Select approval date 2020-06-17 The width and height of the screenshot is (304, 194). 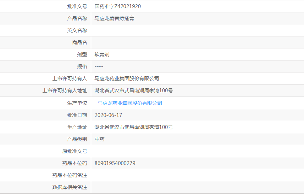click(x=109, y=115)
